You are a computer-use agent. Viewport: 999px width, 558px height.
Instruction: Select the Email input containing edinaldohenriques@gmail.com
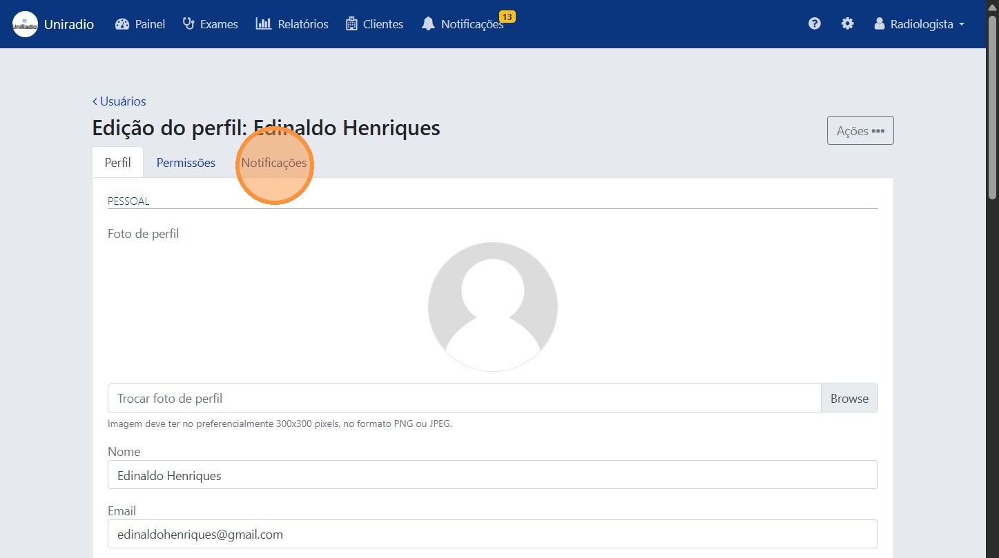492,534
